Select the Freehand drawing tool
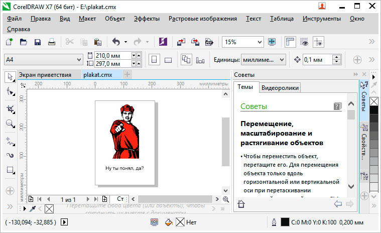Viewport: 381px width, 233px height. pos(10,140)
